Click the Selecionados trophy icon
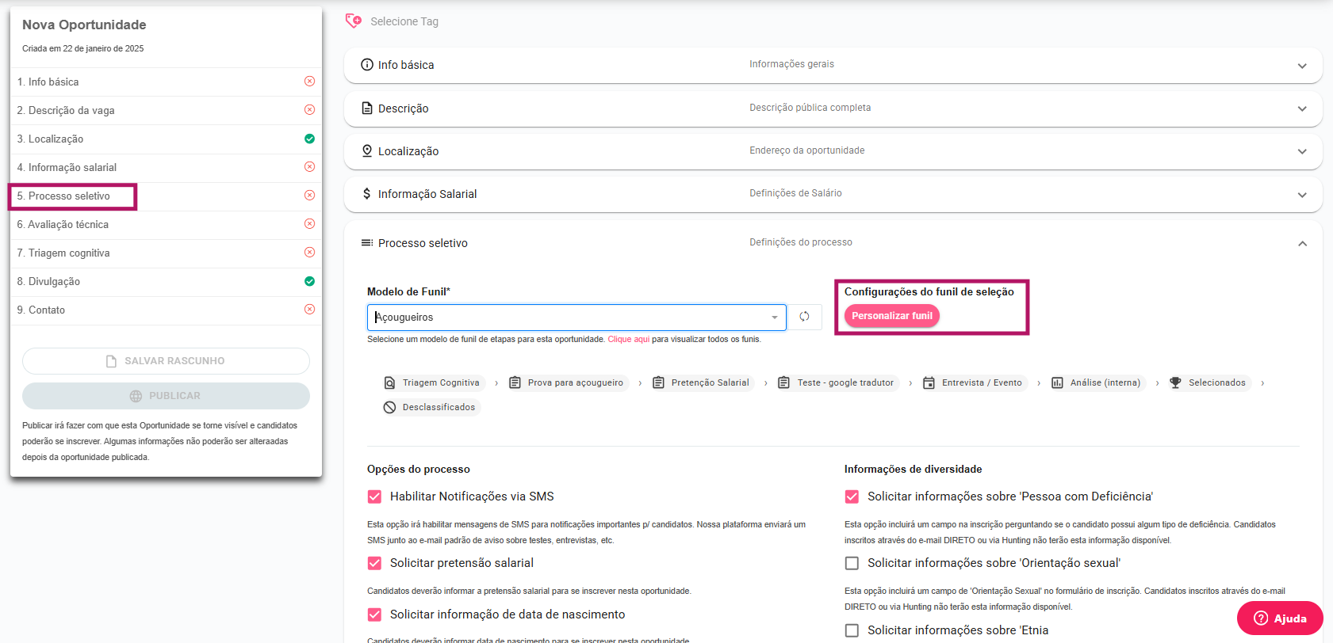1333x643 pixels. pyautogui.click(x=1175, y=383)
